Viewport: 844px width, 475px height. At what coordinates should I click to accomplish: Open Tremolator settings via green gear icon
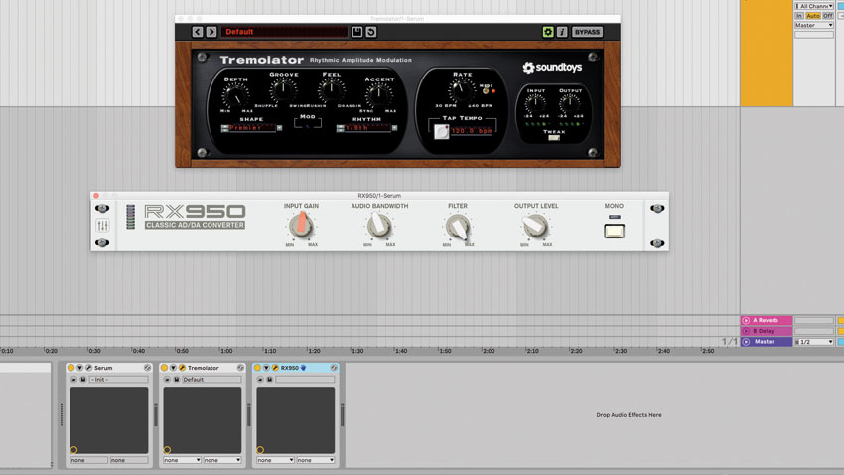pyautogui.click(x=548, y=32)
